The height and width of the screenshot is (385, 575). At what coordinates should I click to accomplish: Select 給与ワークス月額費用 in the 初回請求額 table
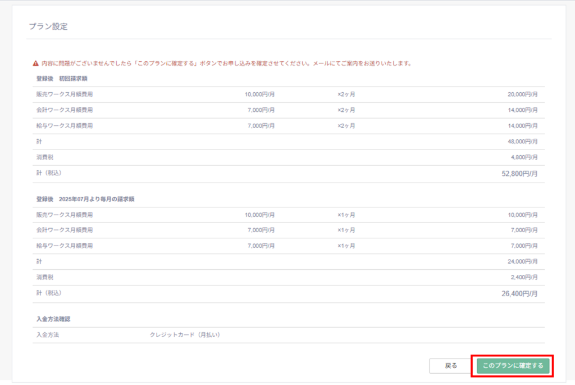pyautogui.click(x=65, y=126)
